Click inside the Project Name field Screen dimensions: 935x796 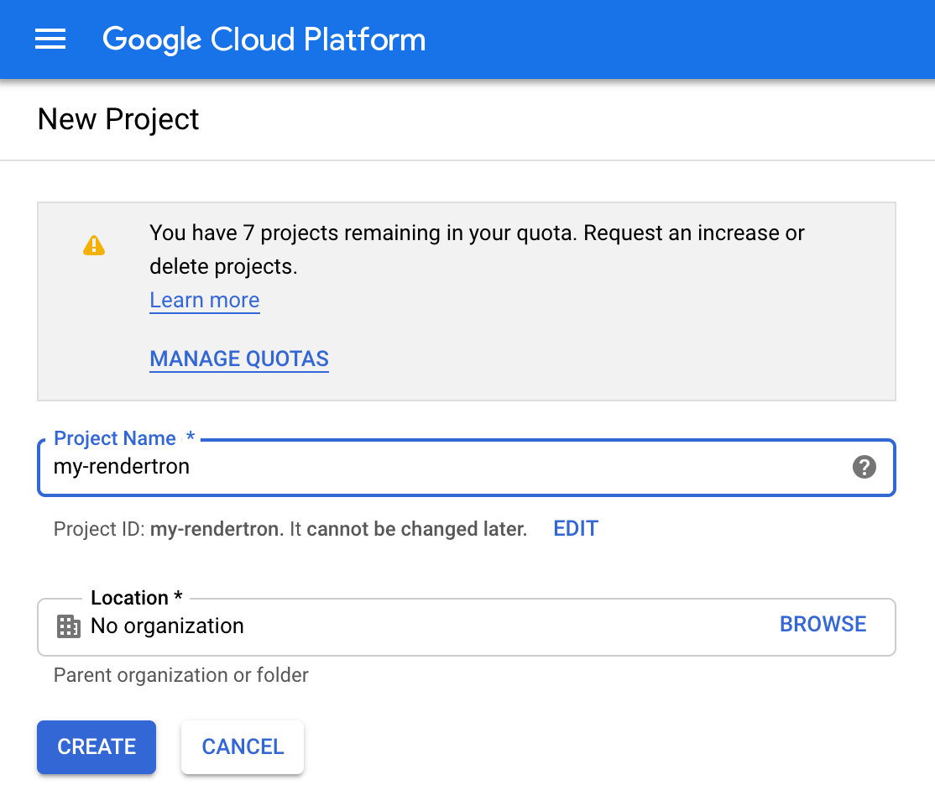420,468
